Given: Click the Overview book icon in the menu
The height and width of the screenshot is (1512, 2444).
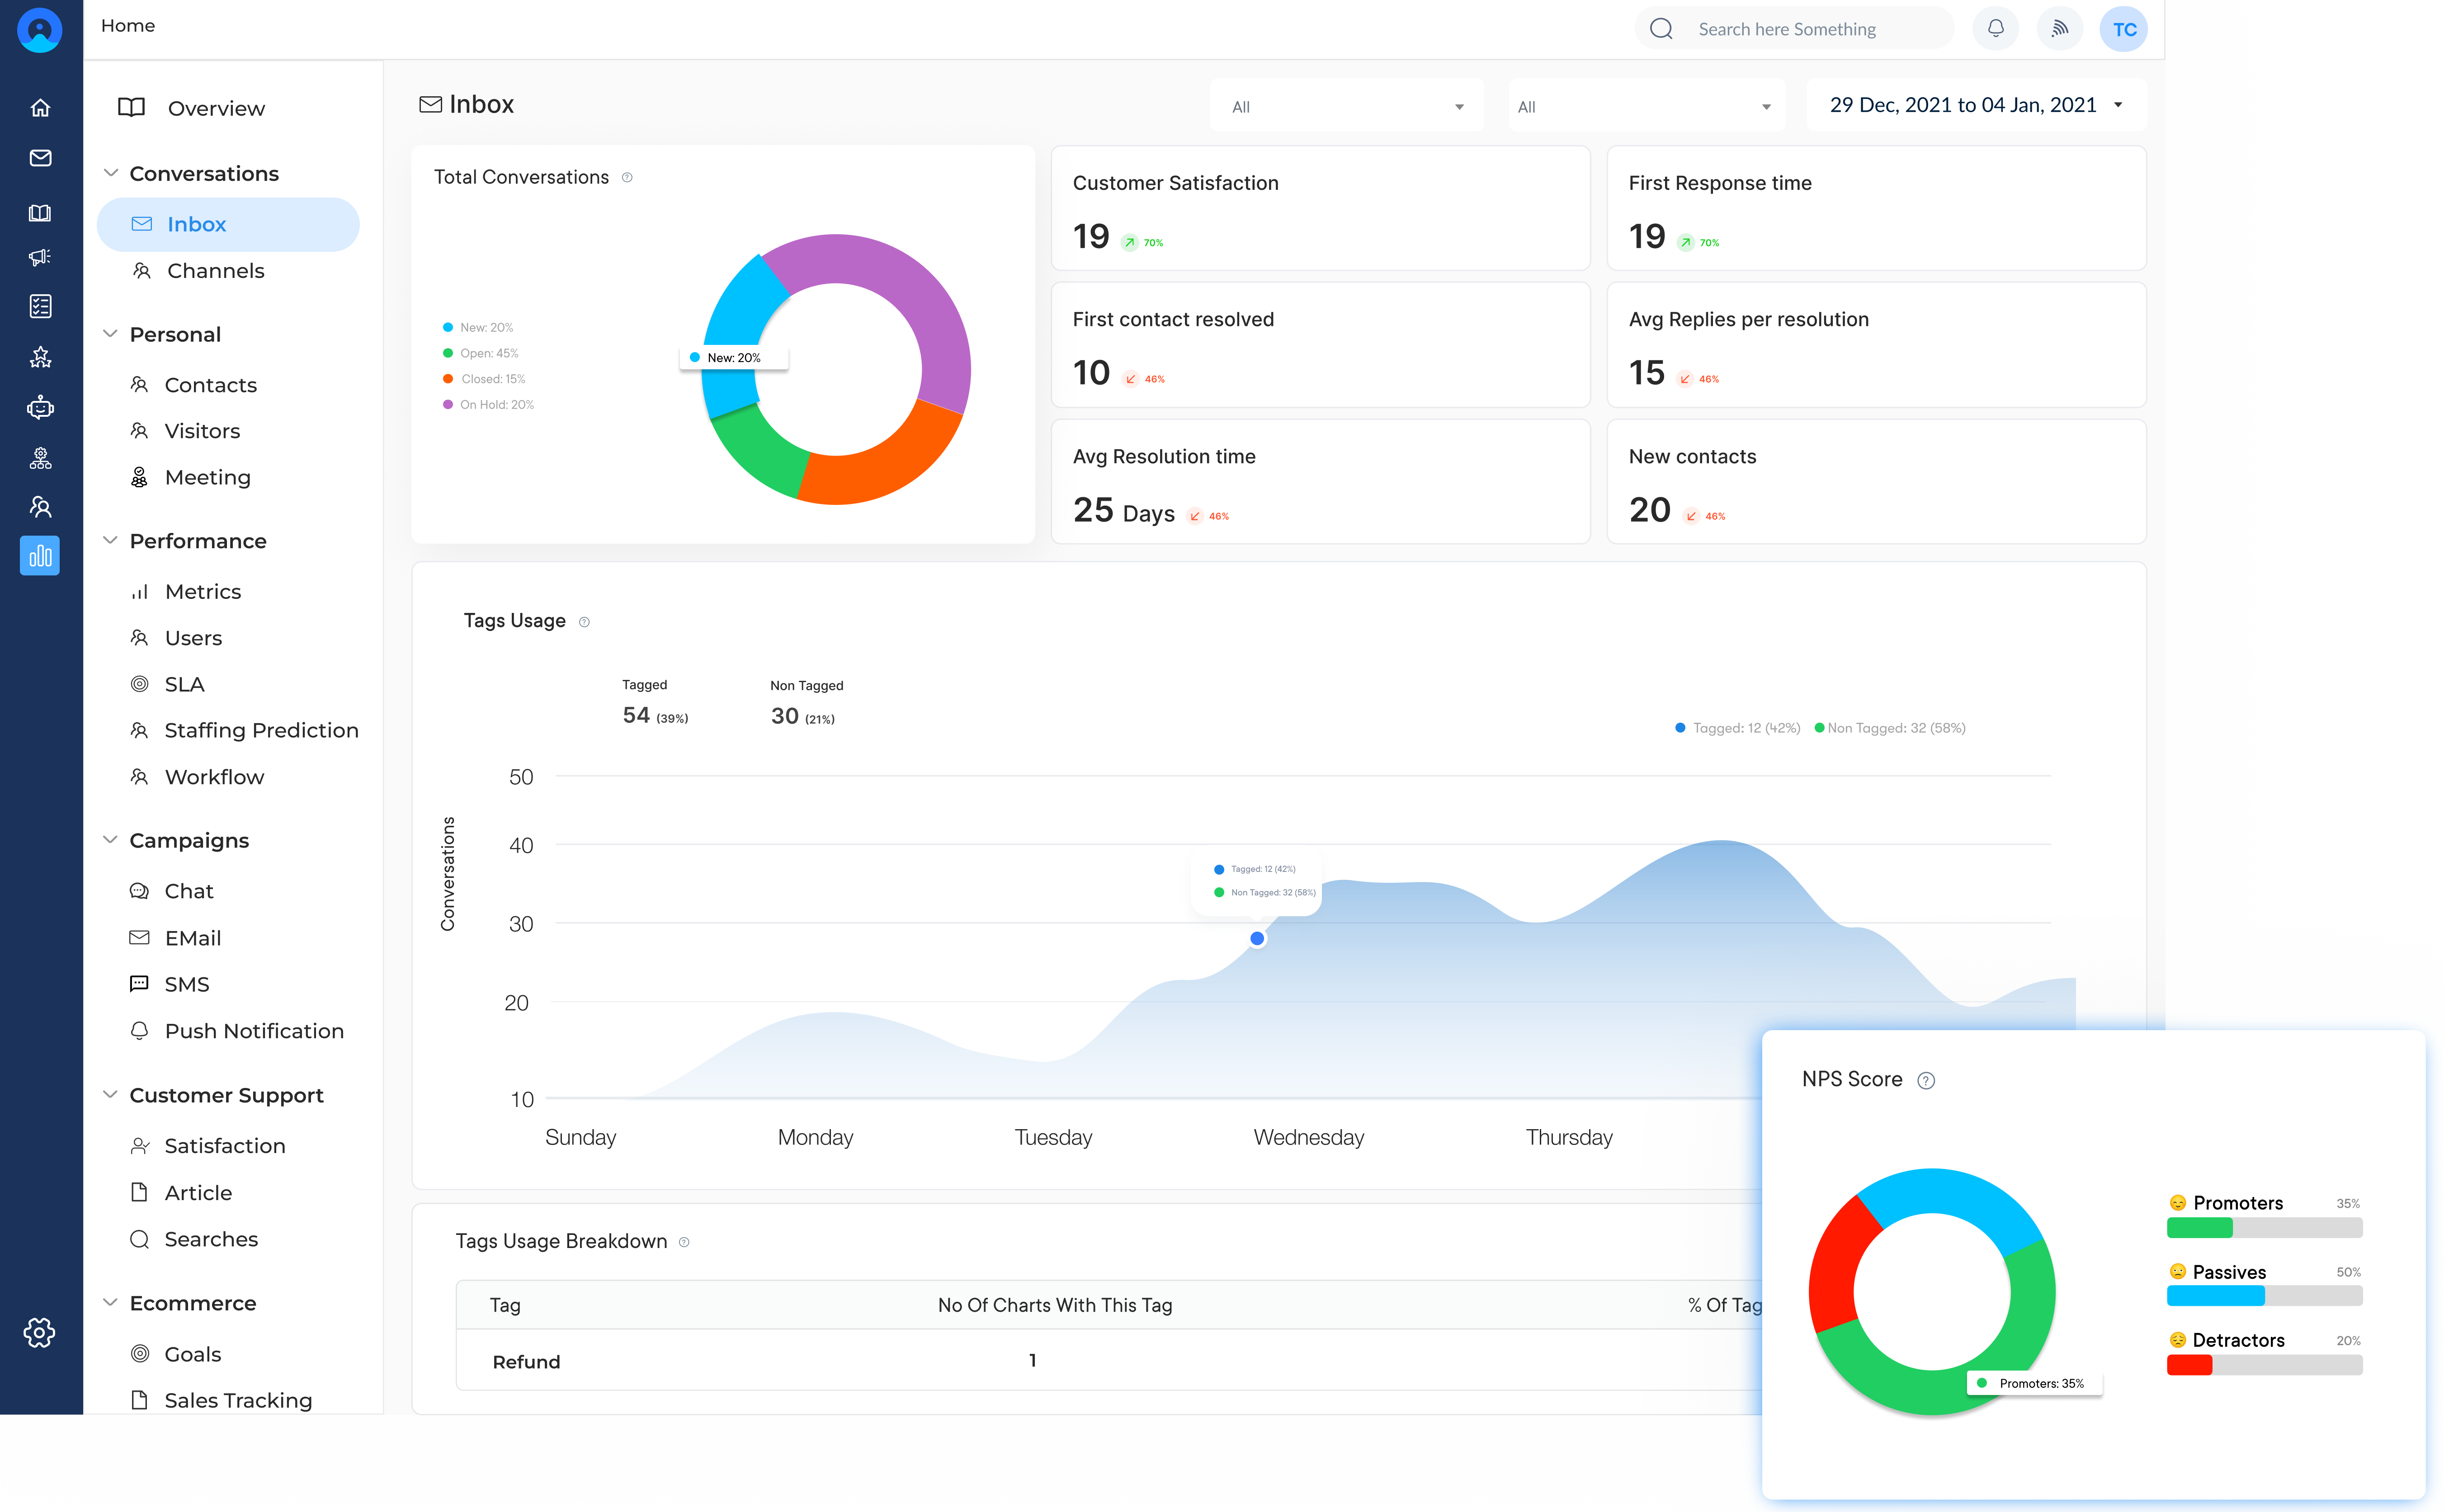Looking at the screenshot, I should click(132, 108).
